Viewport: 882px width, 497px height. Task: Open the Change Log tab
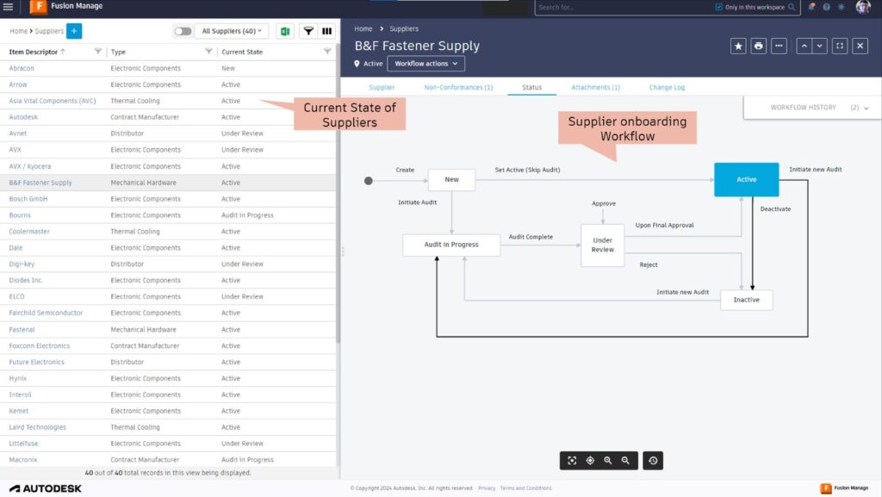coord(668,87)
